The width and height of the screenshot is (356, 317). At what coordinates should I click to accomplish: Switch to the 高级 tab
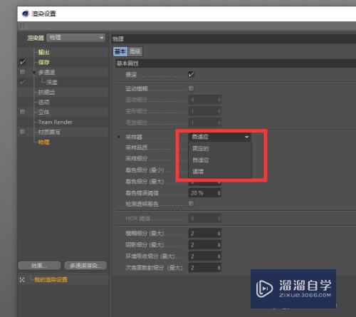[135, 51]
